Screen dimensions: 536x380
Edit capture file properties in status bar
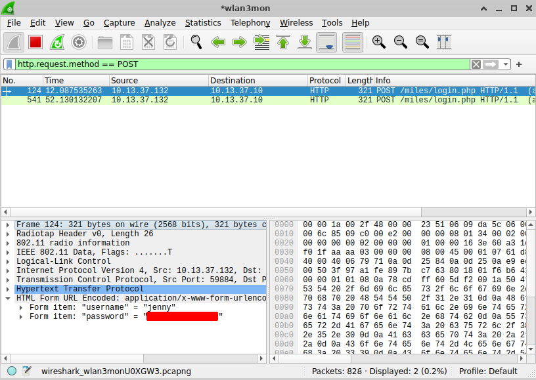[27, 371]
